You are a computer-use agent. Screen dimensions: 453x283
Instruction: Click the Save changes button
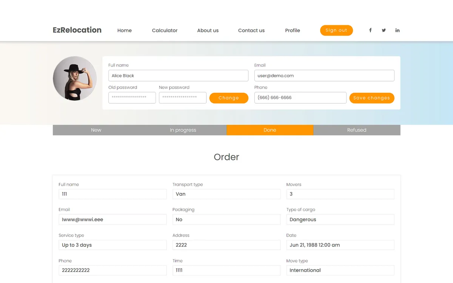pyautogui.click(x=372, y=98)
